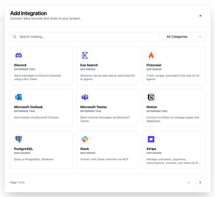Click the previous page arrow
215x197 pixels.
click(x=189, y=182)
